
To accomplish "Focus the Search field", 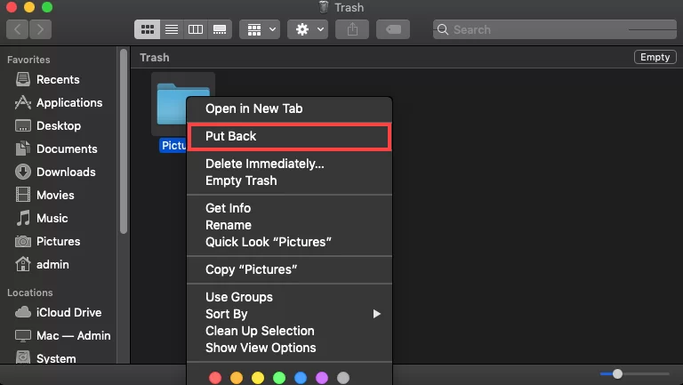I will pos(555,29).
